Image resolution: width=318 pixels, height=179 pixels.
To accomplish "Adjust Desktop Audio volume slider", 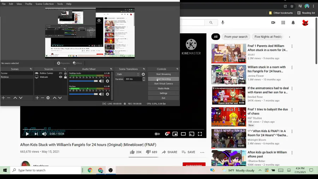I will (83, 81).
